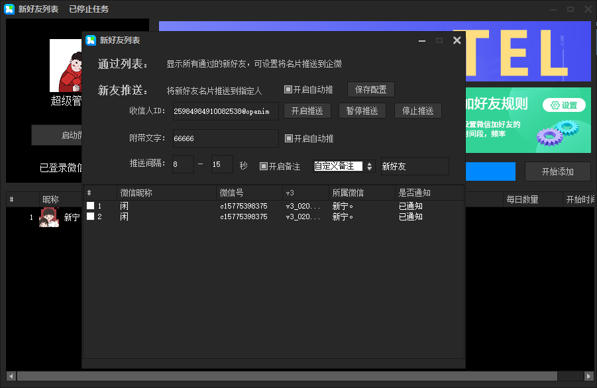
Task: Click the 收信人ID input field
Action: pyautogui.click(x=223, y=111)
